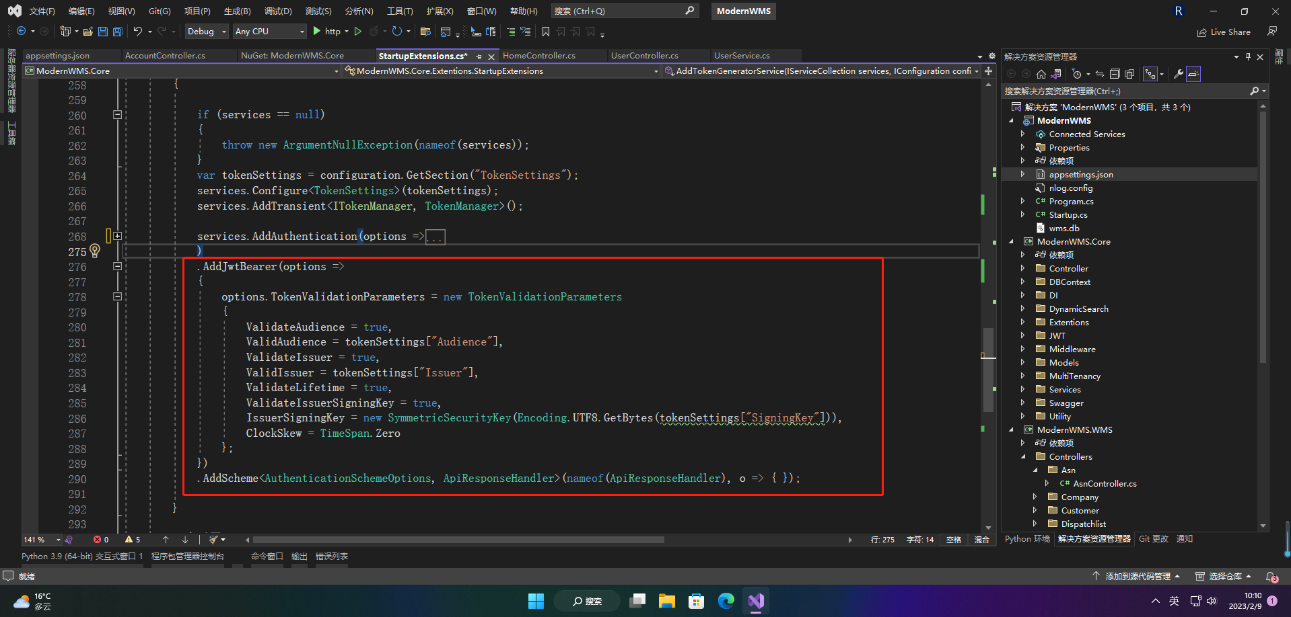Image resolution: width=1291 pixels, height=617 pixels.
Task: Open the Git 更改 tab
Action: pos(1154,539)
